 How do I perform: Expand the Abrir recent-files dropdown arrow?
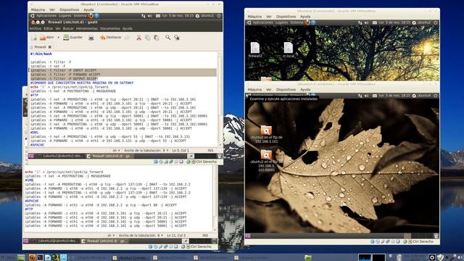point(58,38)
